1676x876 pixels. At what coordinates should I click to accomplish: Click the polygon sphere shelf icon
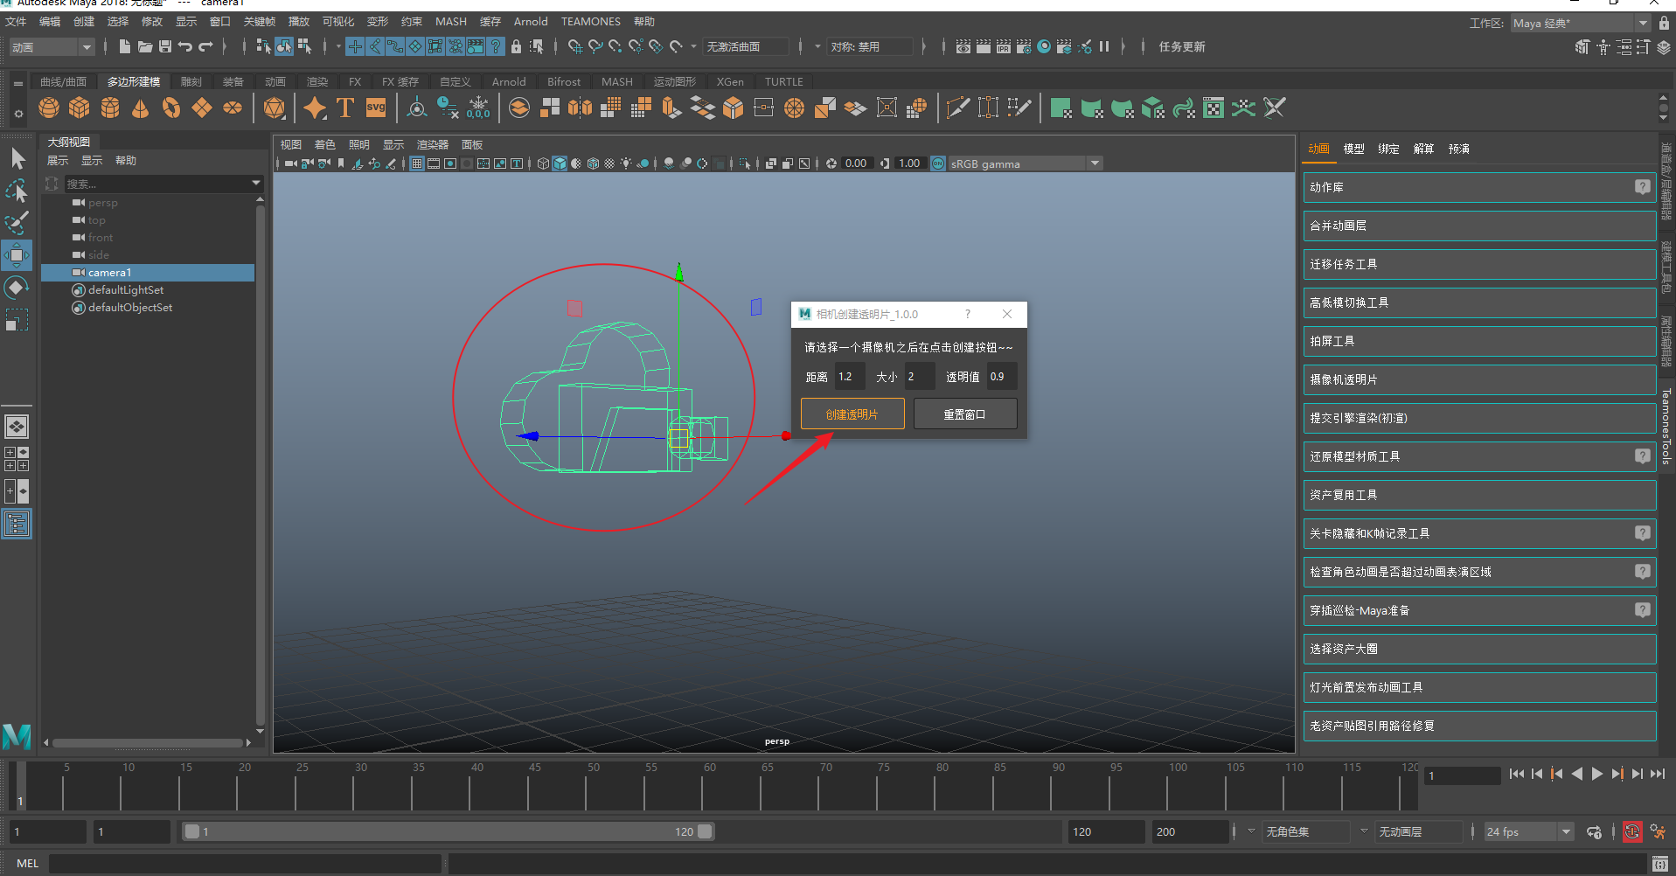pos(49,108)
